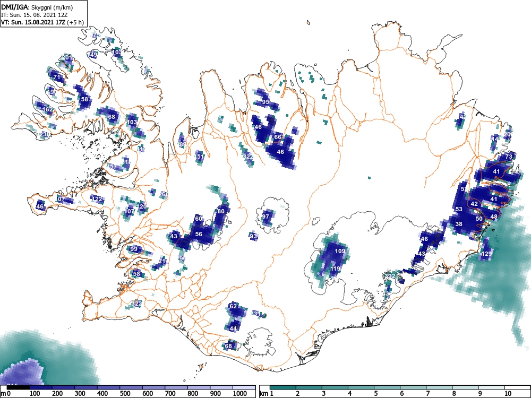Click the '66' visibility value on the map
The height and width of the screenshot is (398, 531).
tap(278, 137)
